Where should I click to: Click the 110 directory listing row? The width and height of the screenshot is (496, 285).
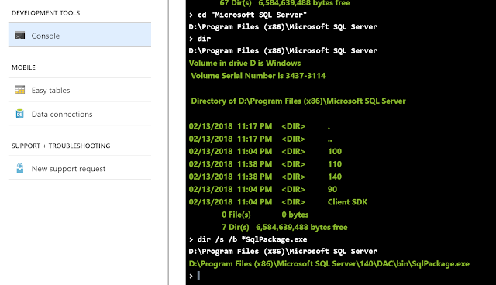point(265,164)
